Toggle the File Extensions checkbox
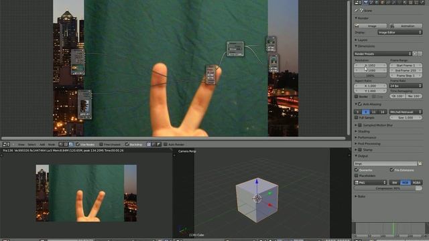Image resolution: width=429 pixels, height=241 pixels. [x=391, y=170]
